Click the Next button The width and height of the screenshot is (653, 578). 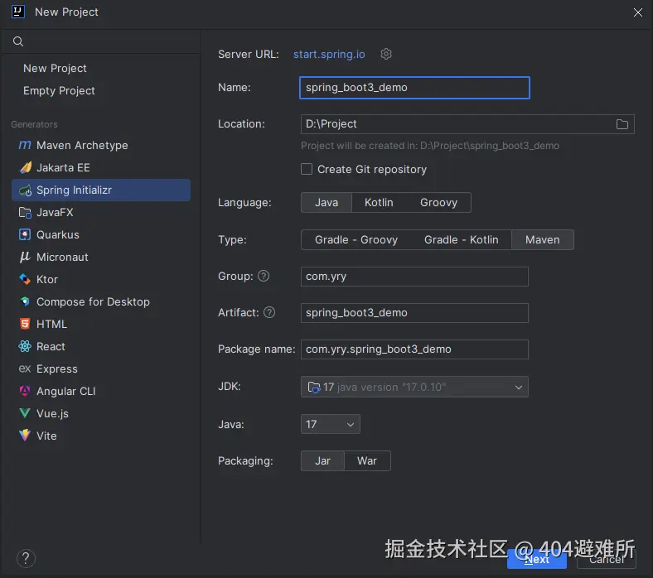click(x=536, y=559)
